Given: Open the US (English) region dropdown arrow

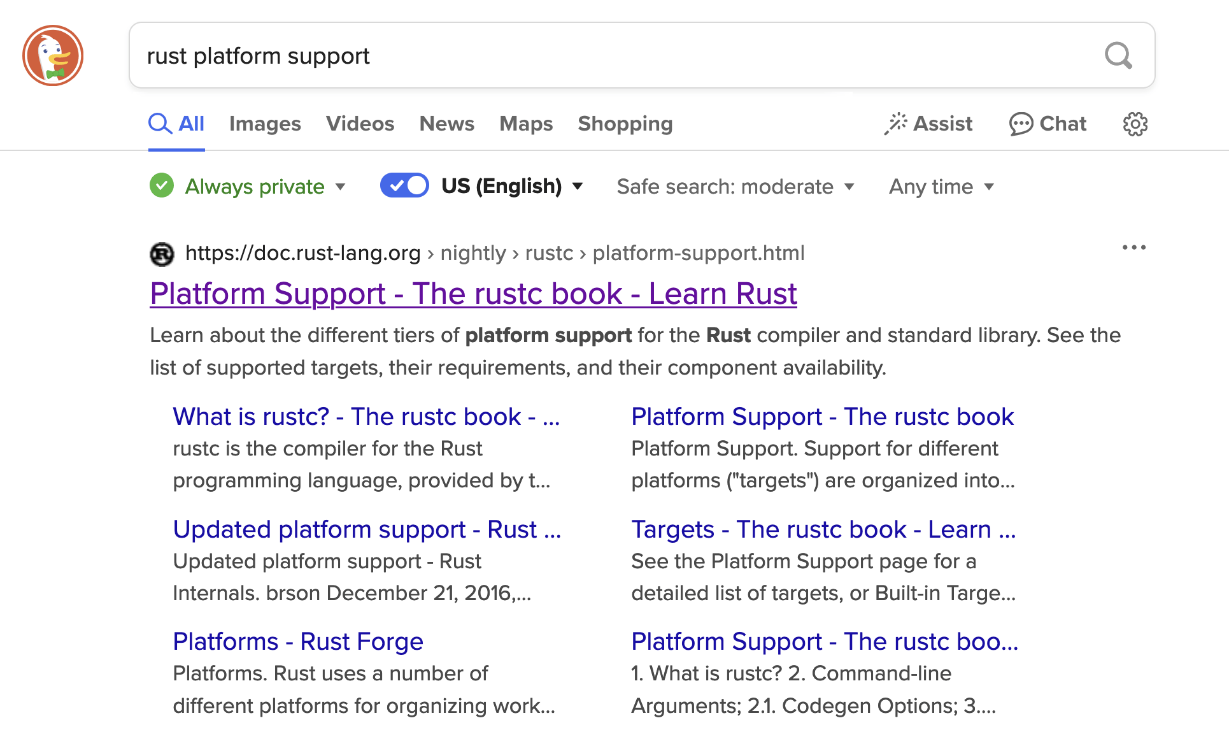Looking at the screenshot, I should click(x=578, y=187).
